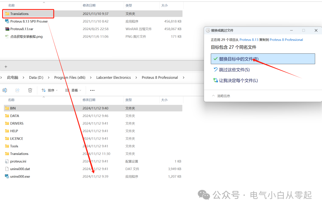Close the 替换或跳过文件 dialog
This screenshot has width=322, height=208.
(316, 30)
